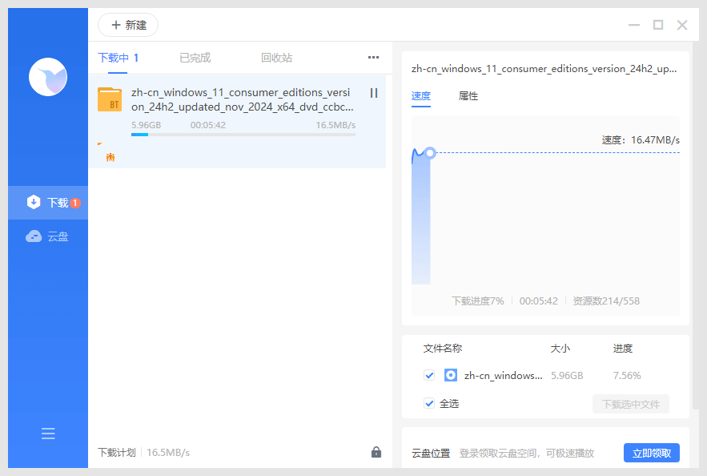Minimize the download manager window
707x476 pixels.
634,25
